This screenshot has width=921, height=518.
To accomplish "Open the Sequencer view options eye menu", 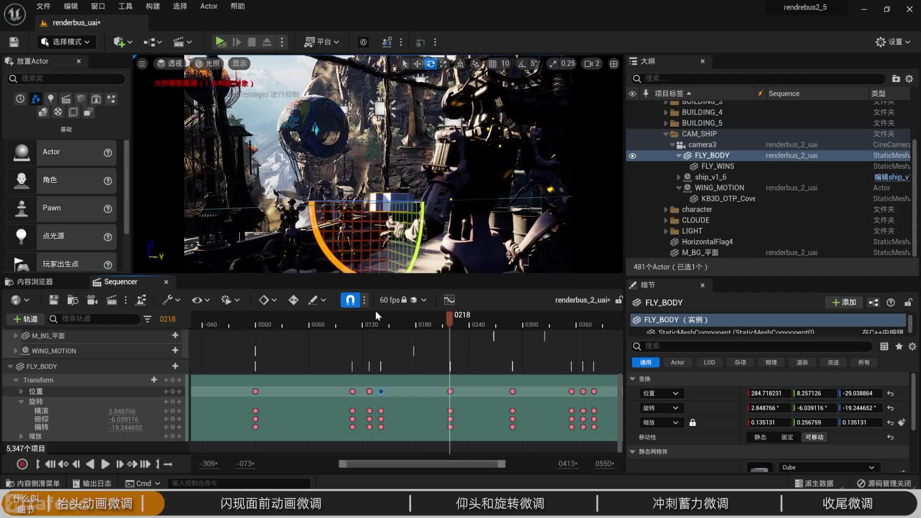I will pos(201,300).
